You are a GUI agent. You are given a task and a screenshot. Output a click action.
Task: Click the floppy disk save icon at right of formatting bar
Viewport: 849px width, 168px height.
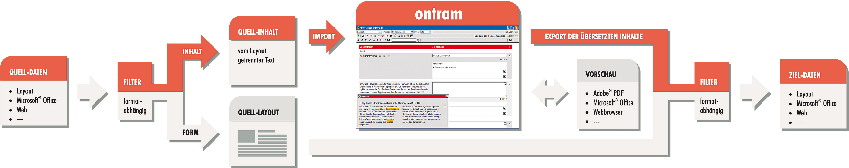coord(510,40)
